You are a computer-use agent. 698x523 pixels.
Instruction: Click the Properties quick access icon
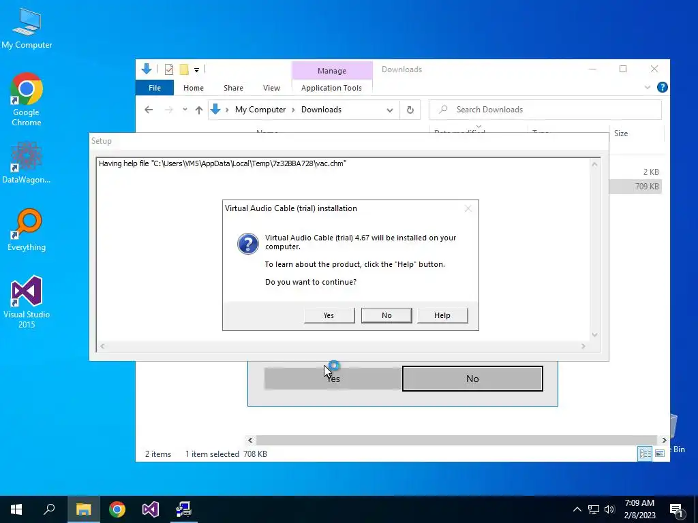point(169,69)
